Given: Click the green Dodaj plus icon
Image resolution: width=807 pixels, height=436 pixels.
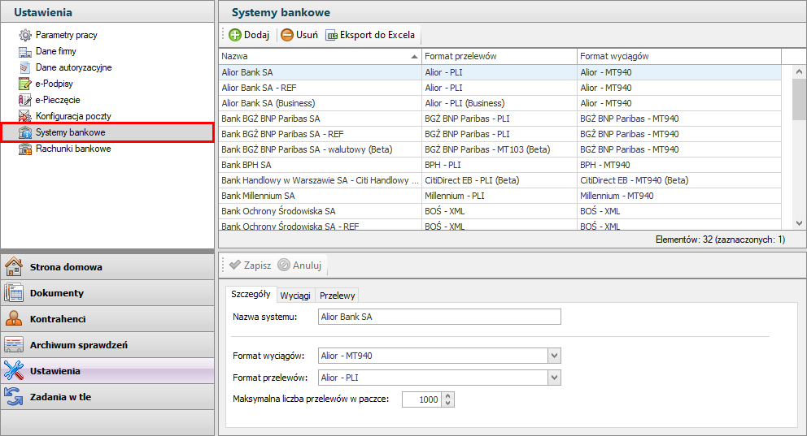Looking at the screenshot, I should pos(235,35).
